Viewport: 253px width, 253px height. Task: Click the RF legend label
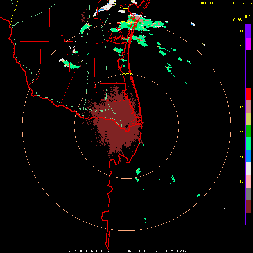point(241,31)
